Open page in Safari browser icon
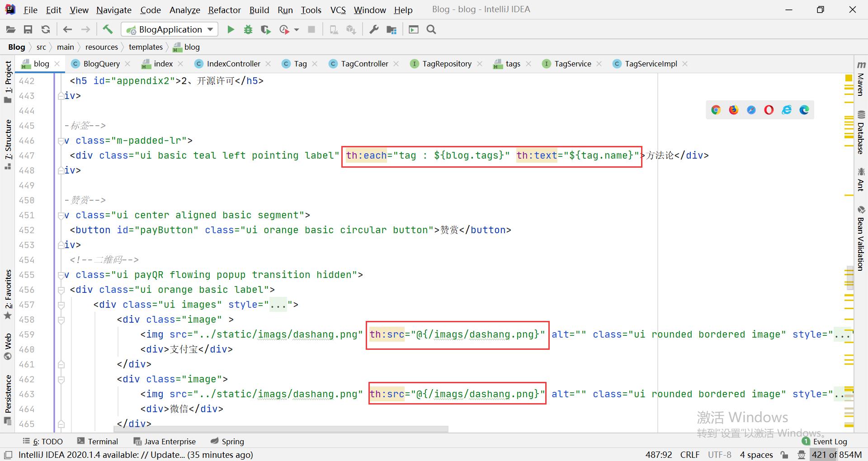This screenshot has width=868, height=461. [751, 110]
